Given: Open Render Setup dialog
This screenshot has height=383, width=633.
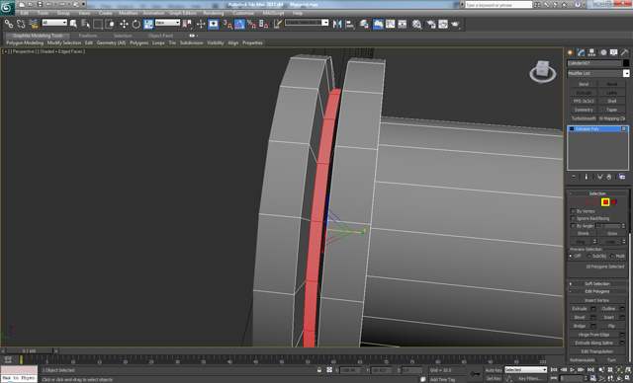Looking at the screenshot, I should [x=431, y=24].
